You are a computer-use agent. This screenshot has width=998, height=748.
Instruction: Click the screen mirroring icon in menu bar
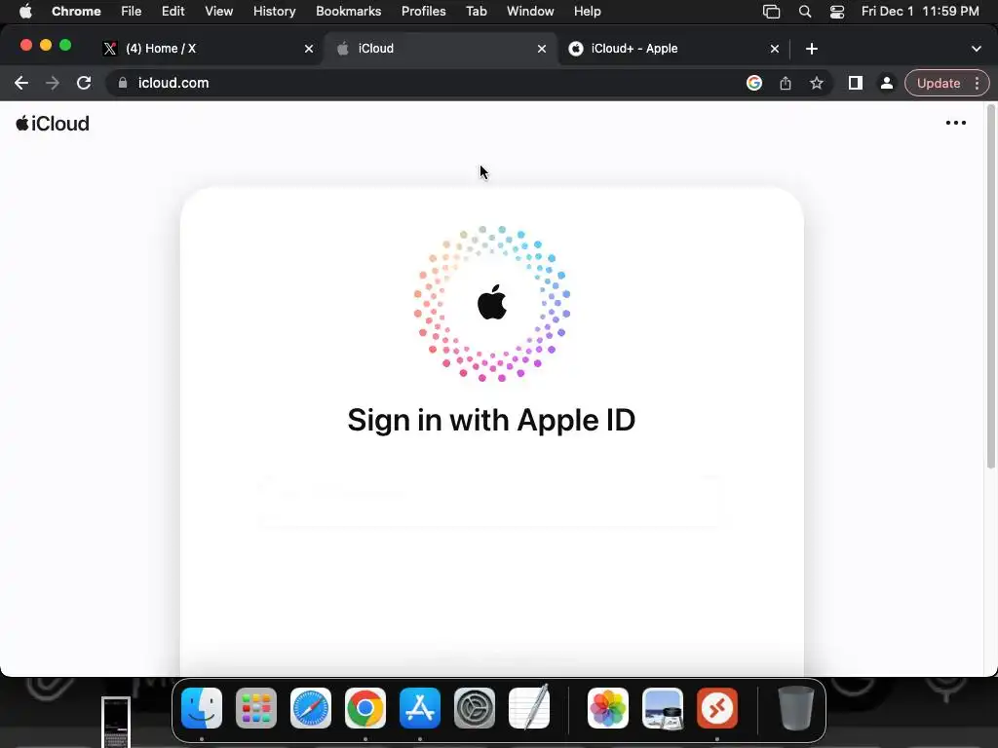(x=772, y=12)
